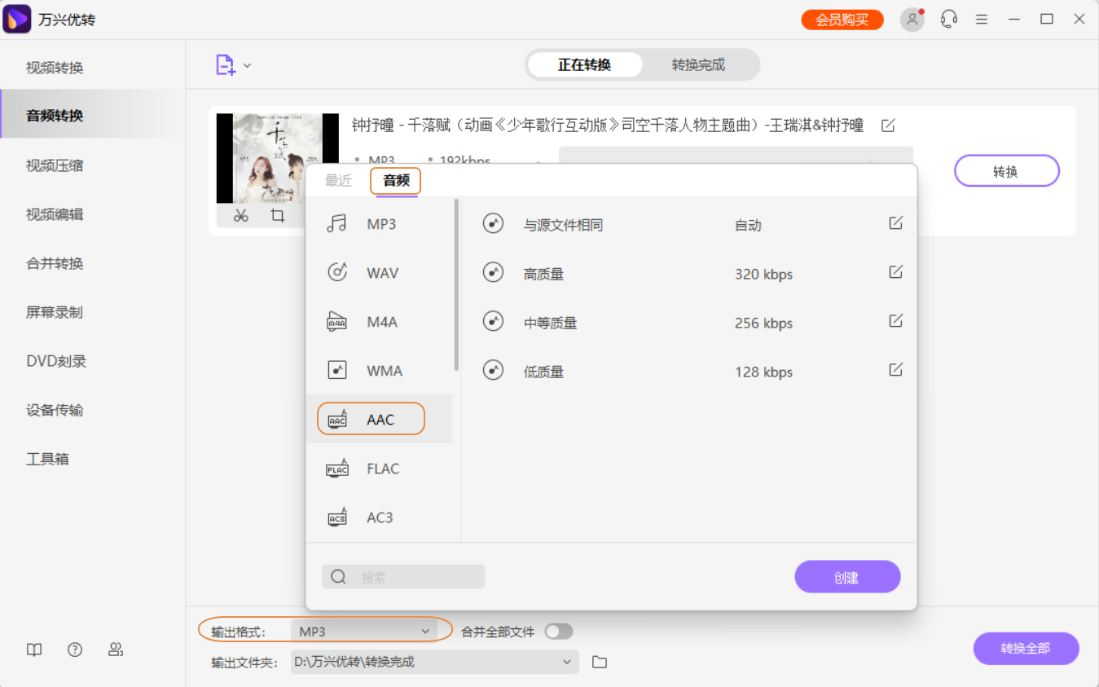Enable the 合并全部文件 switch
This screenshot has height=687, width=1099.
click(557, 631)
